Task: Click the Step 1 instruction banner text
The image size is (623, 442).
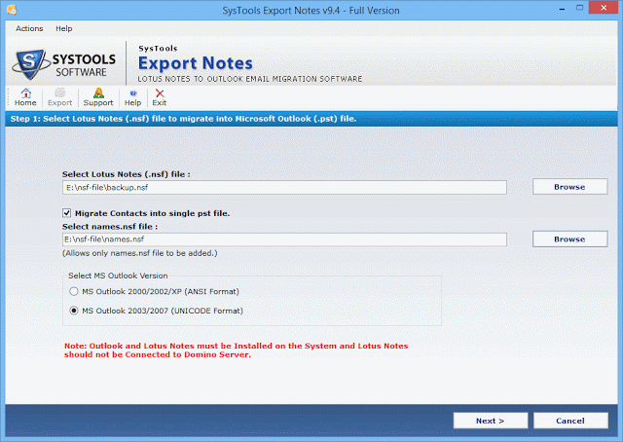Action: (183, 119)
